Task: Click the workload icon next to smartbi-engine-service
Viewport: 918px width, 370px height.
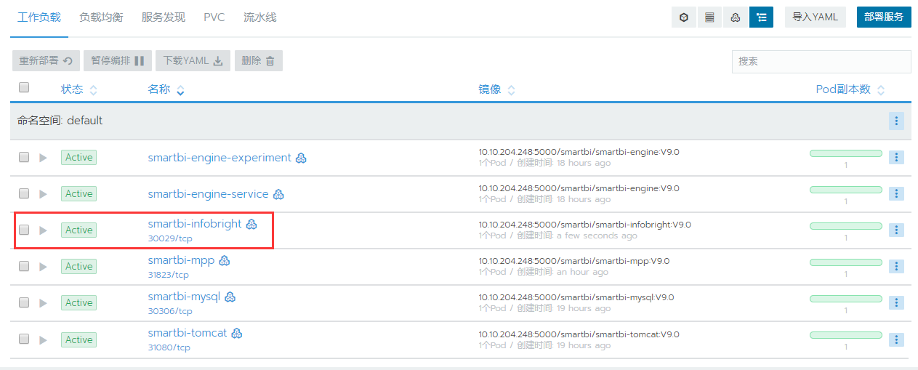Action: [x=278, y=194]
